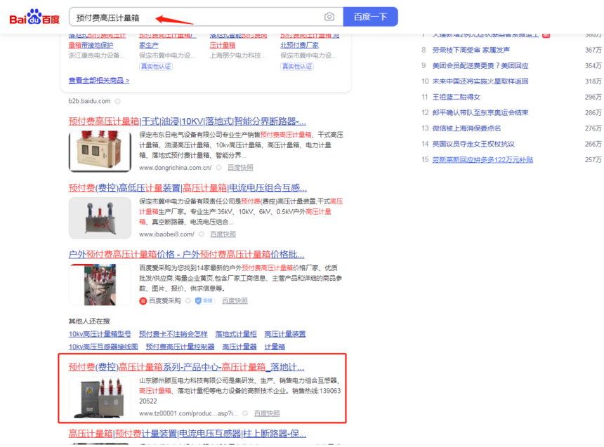Open hot search 王祖蓝二胎得女

(457, 97)
